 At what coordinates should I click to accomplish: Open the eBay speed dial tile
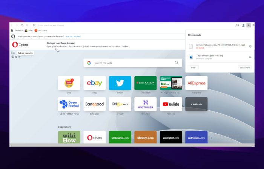coord(95,83)
